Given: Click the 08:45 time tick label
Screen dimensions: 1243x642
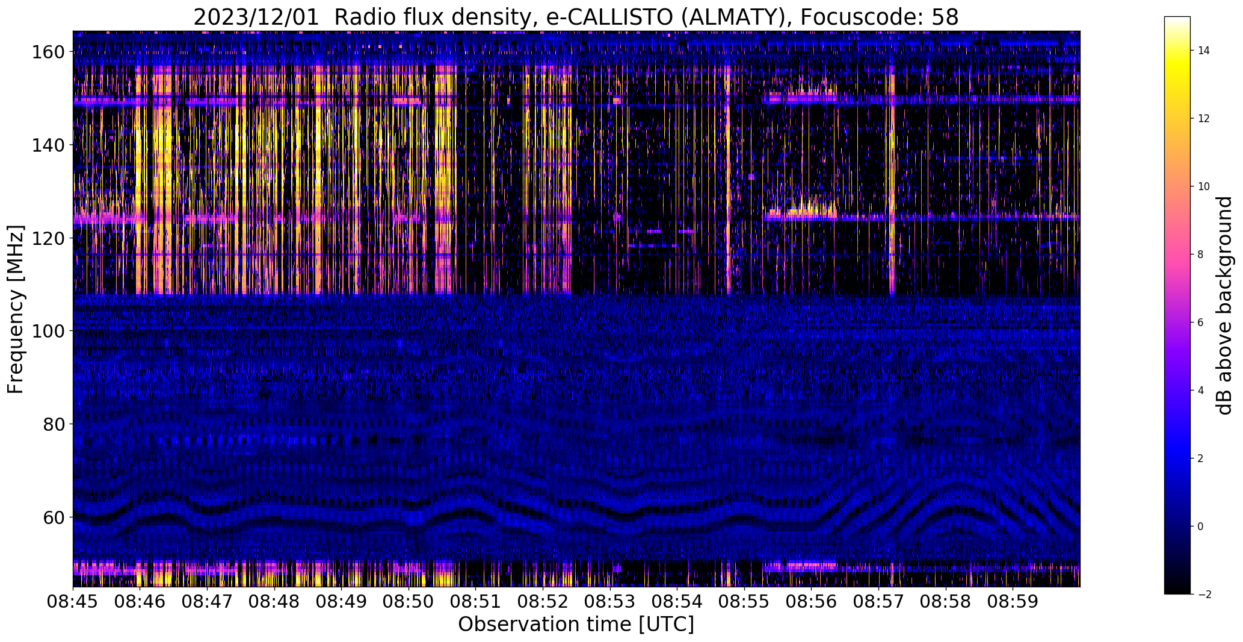Looking at the screenshot, I should point(73,601).
